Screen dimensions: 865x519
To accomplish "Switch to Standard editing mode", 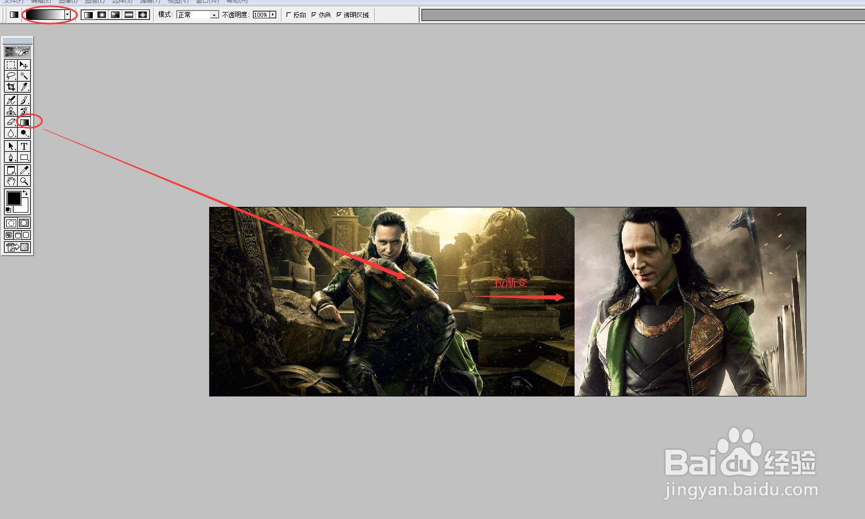I will [11, 223].
